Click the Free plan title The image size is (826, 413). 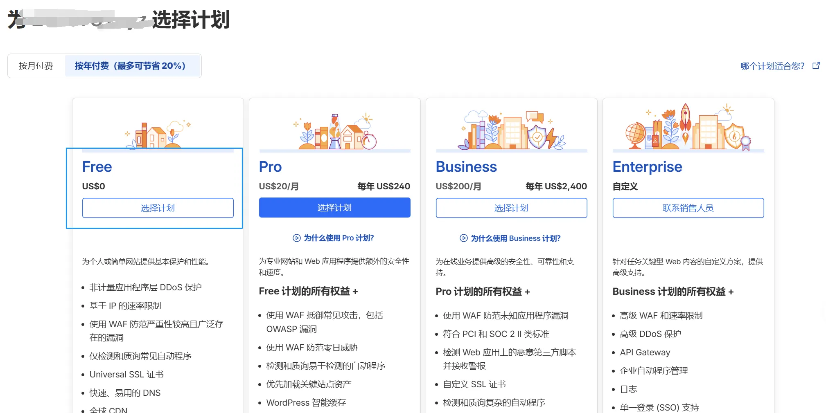click(97, 167)
